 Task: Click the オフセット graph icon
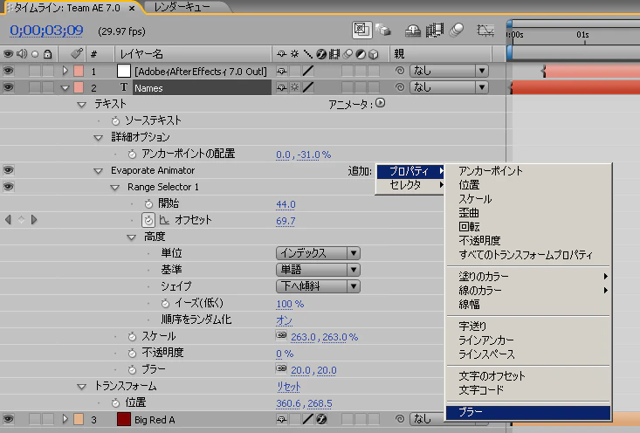[164, 220]
